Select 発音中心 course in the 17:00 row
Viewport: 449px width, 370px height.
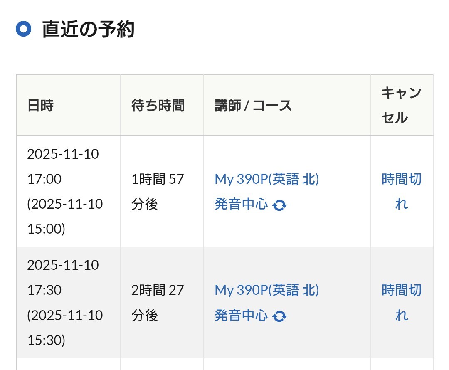coord(241,205)
